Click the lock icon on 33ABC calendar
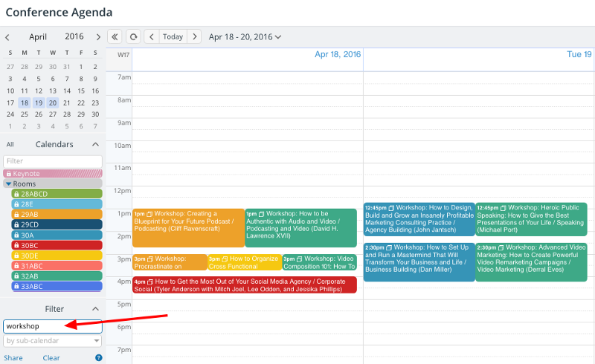595x364 pixels. pyautogui.click(x=16, y=286)
